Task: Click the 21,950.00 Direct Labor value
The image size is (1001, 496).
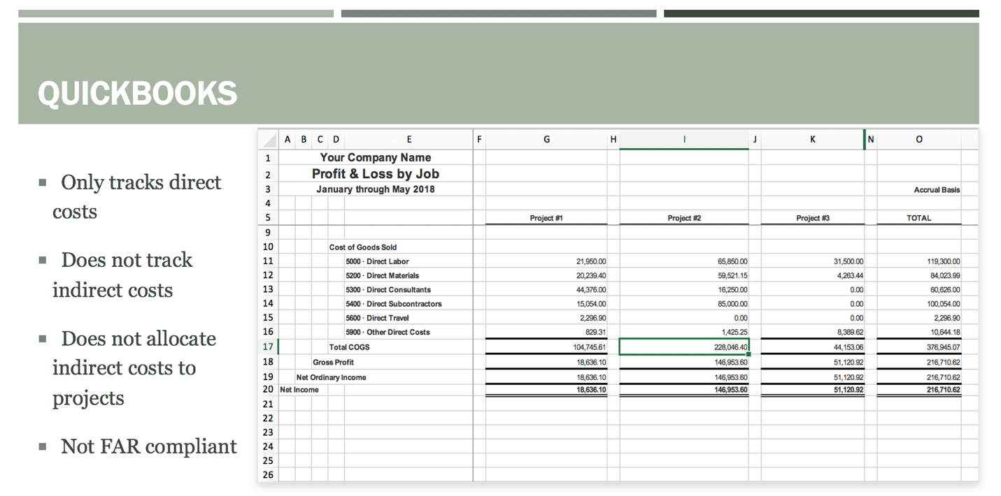Action: [591, 261]
